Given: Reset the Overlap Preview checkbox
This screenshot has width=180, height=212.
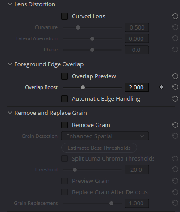Looking at the screenshot, I should pyautogui.click(x=175, y=76).
